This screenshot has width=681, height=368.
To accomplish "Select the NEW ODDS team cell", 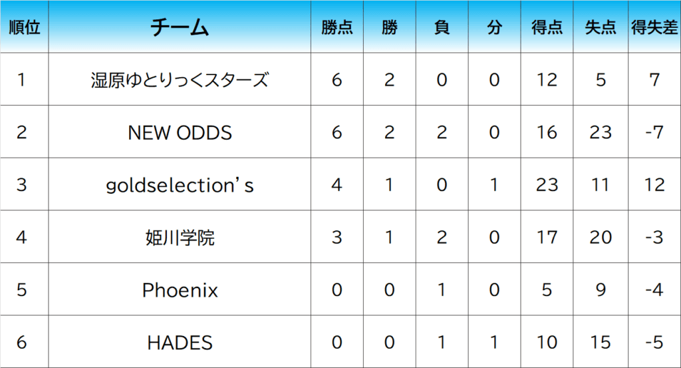I will (x=180, y=132).
